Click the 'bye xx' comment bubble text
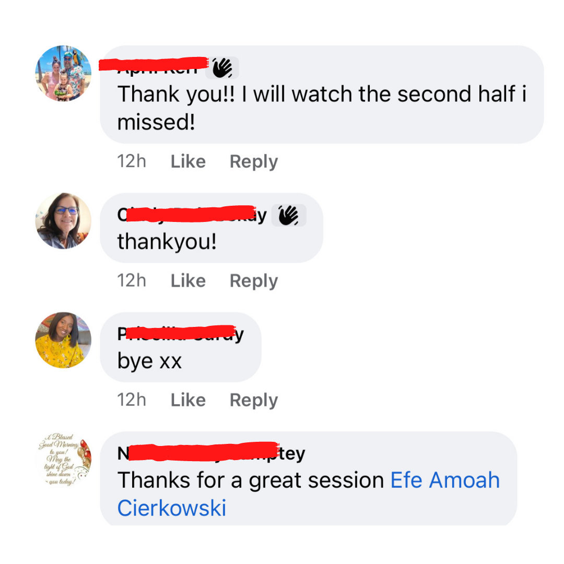The width and height of the screenshot is (564, 564). 149,361
